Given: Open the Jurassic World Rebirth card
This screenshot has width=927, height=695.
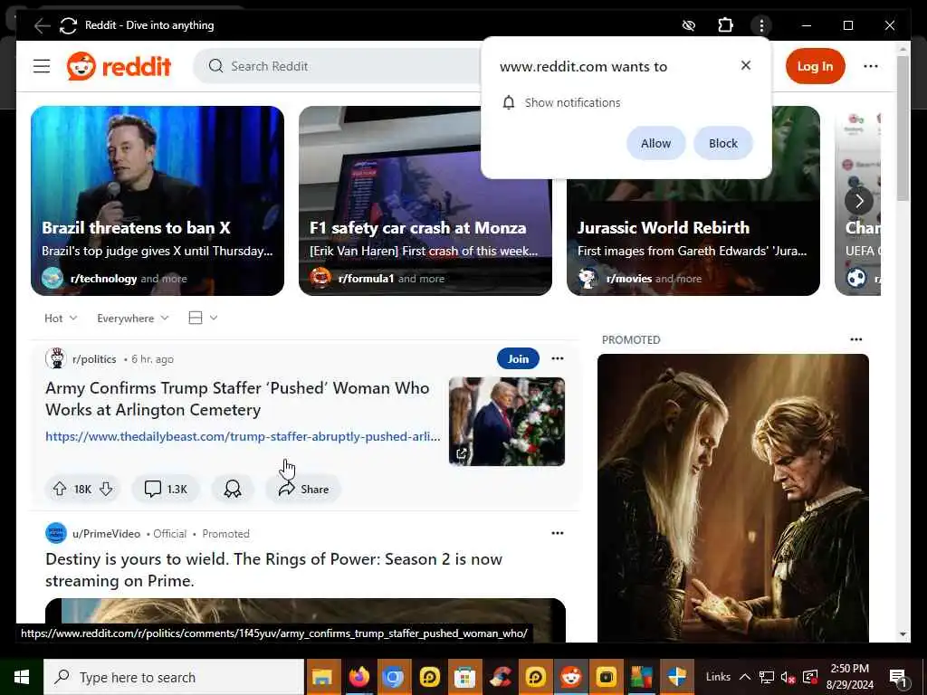Looking at the screenshot, I should click(693, 236).
